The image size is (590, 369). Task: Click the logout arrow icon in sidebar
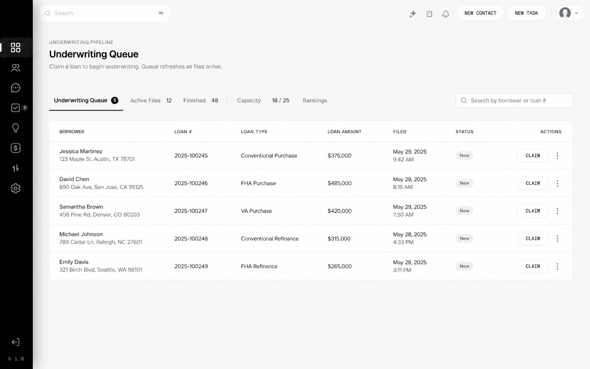tap(16, 342)
